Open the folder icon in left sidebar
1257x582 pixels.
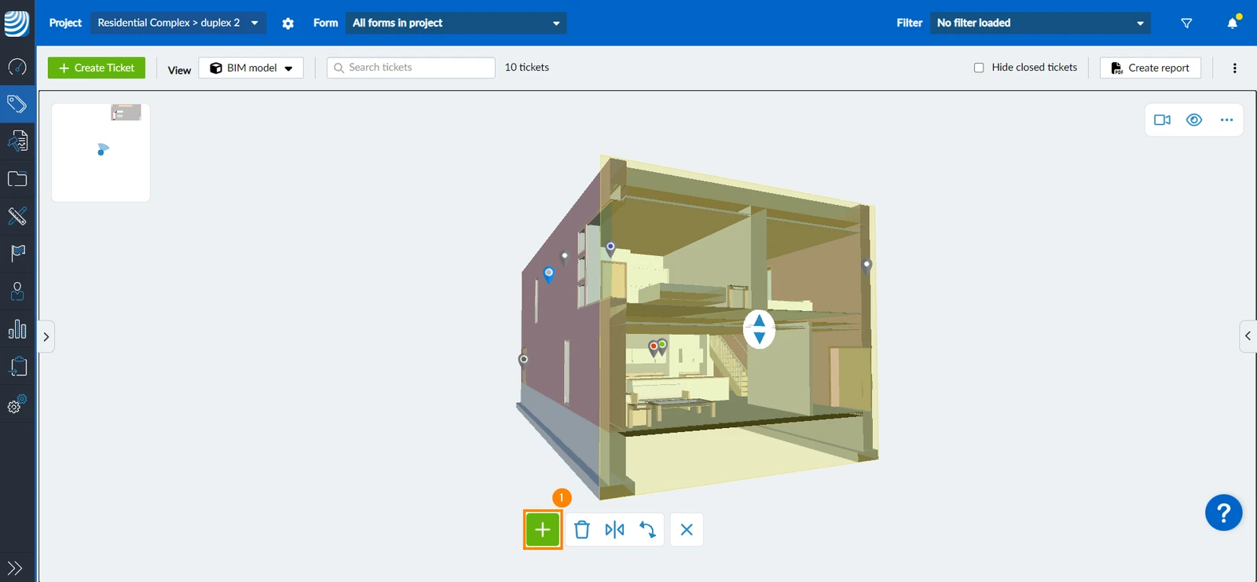point(17,179)
